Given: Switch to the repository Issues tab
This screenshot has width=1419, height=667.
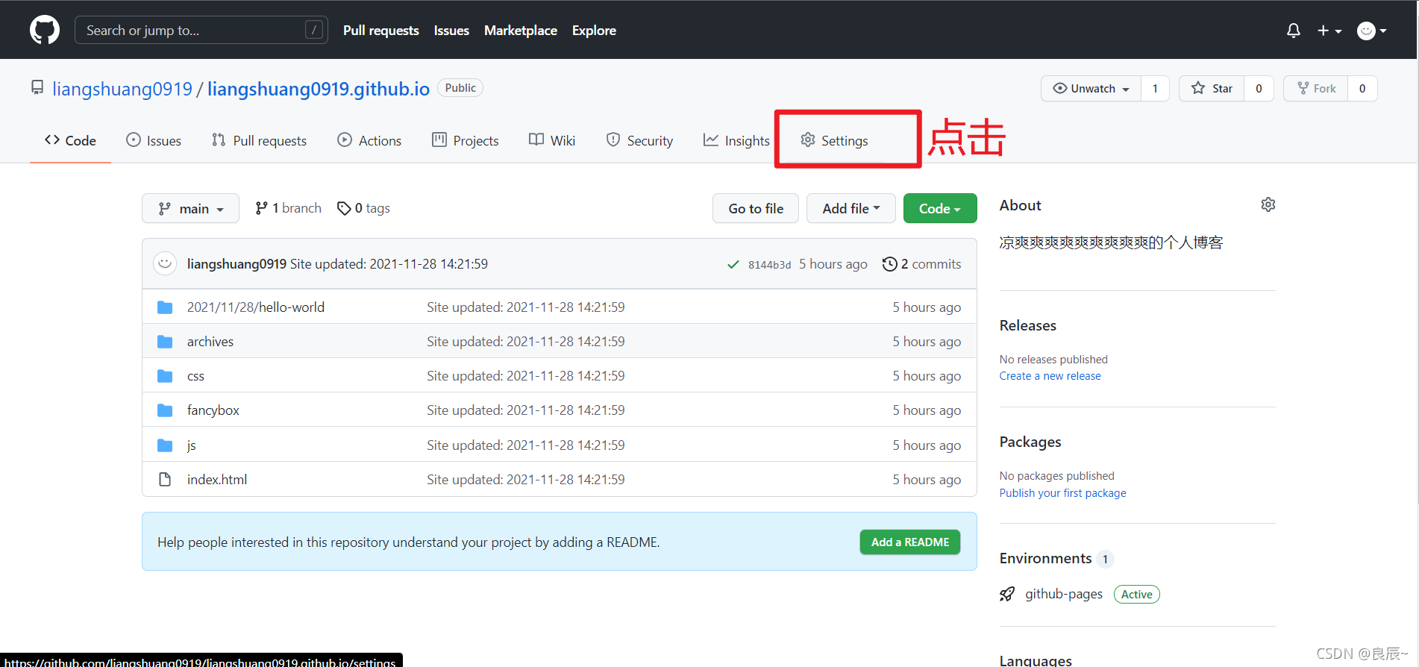Looking at the screenshot, I should coord(154,140).
